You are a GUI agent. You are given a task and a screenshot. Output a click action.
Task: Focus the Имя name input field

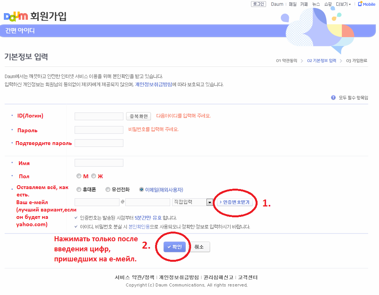[99, 163]
